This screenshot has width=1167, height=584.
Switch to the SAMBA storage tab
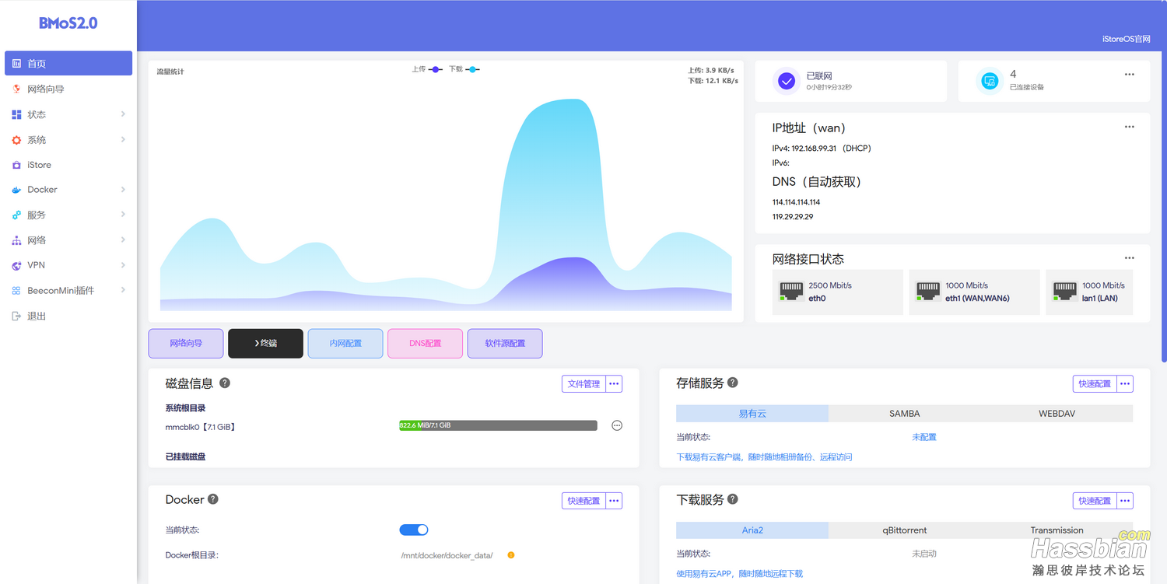click(x=904, y=414)
